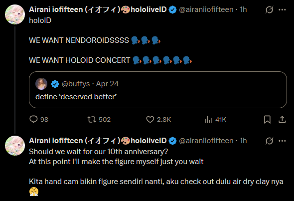Repost the first tweet with 502 reposts
Image resolution: width=294 pixels, height=201 pixels.
tap(92, 119)
